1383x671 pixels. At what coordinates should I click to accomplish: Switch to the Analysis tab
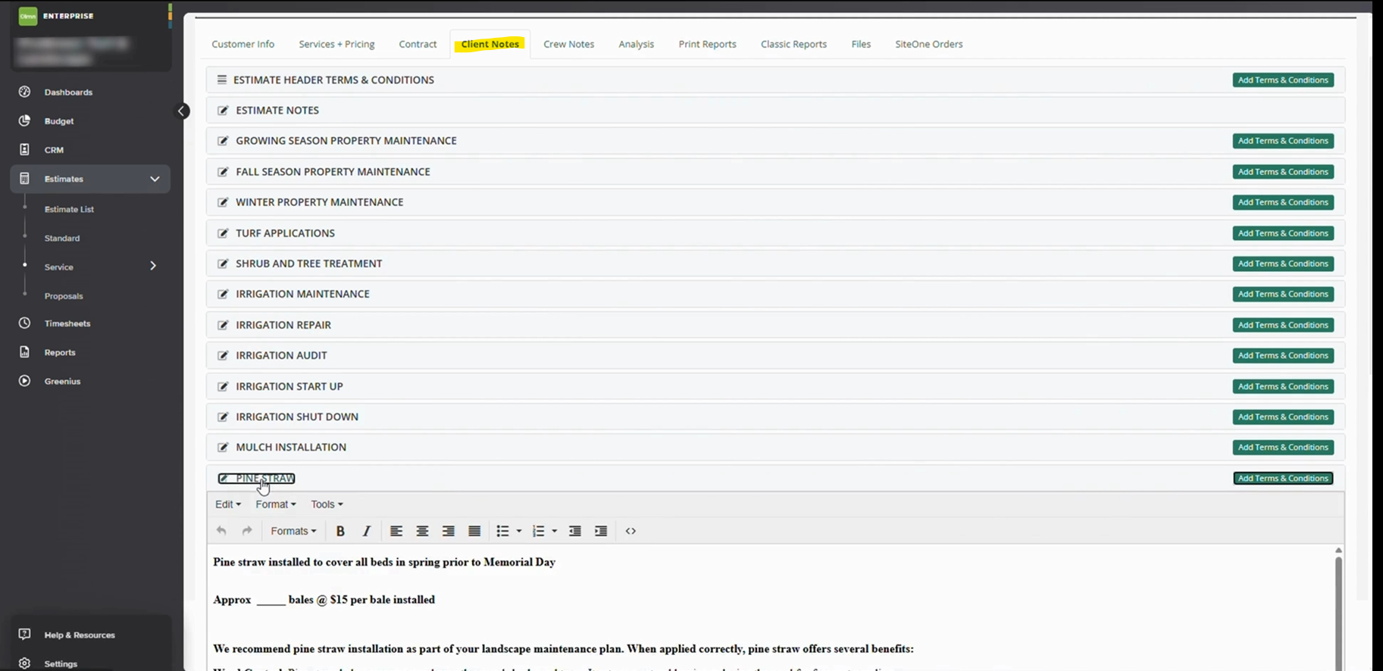[x=636, y=44]
